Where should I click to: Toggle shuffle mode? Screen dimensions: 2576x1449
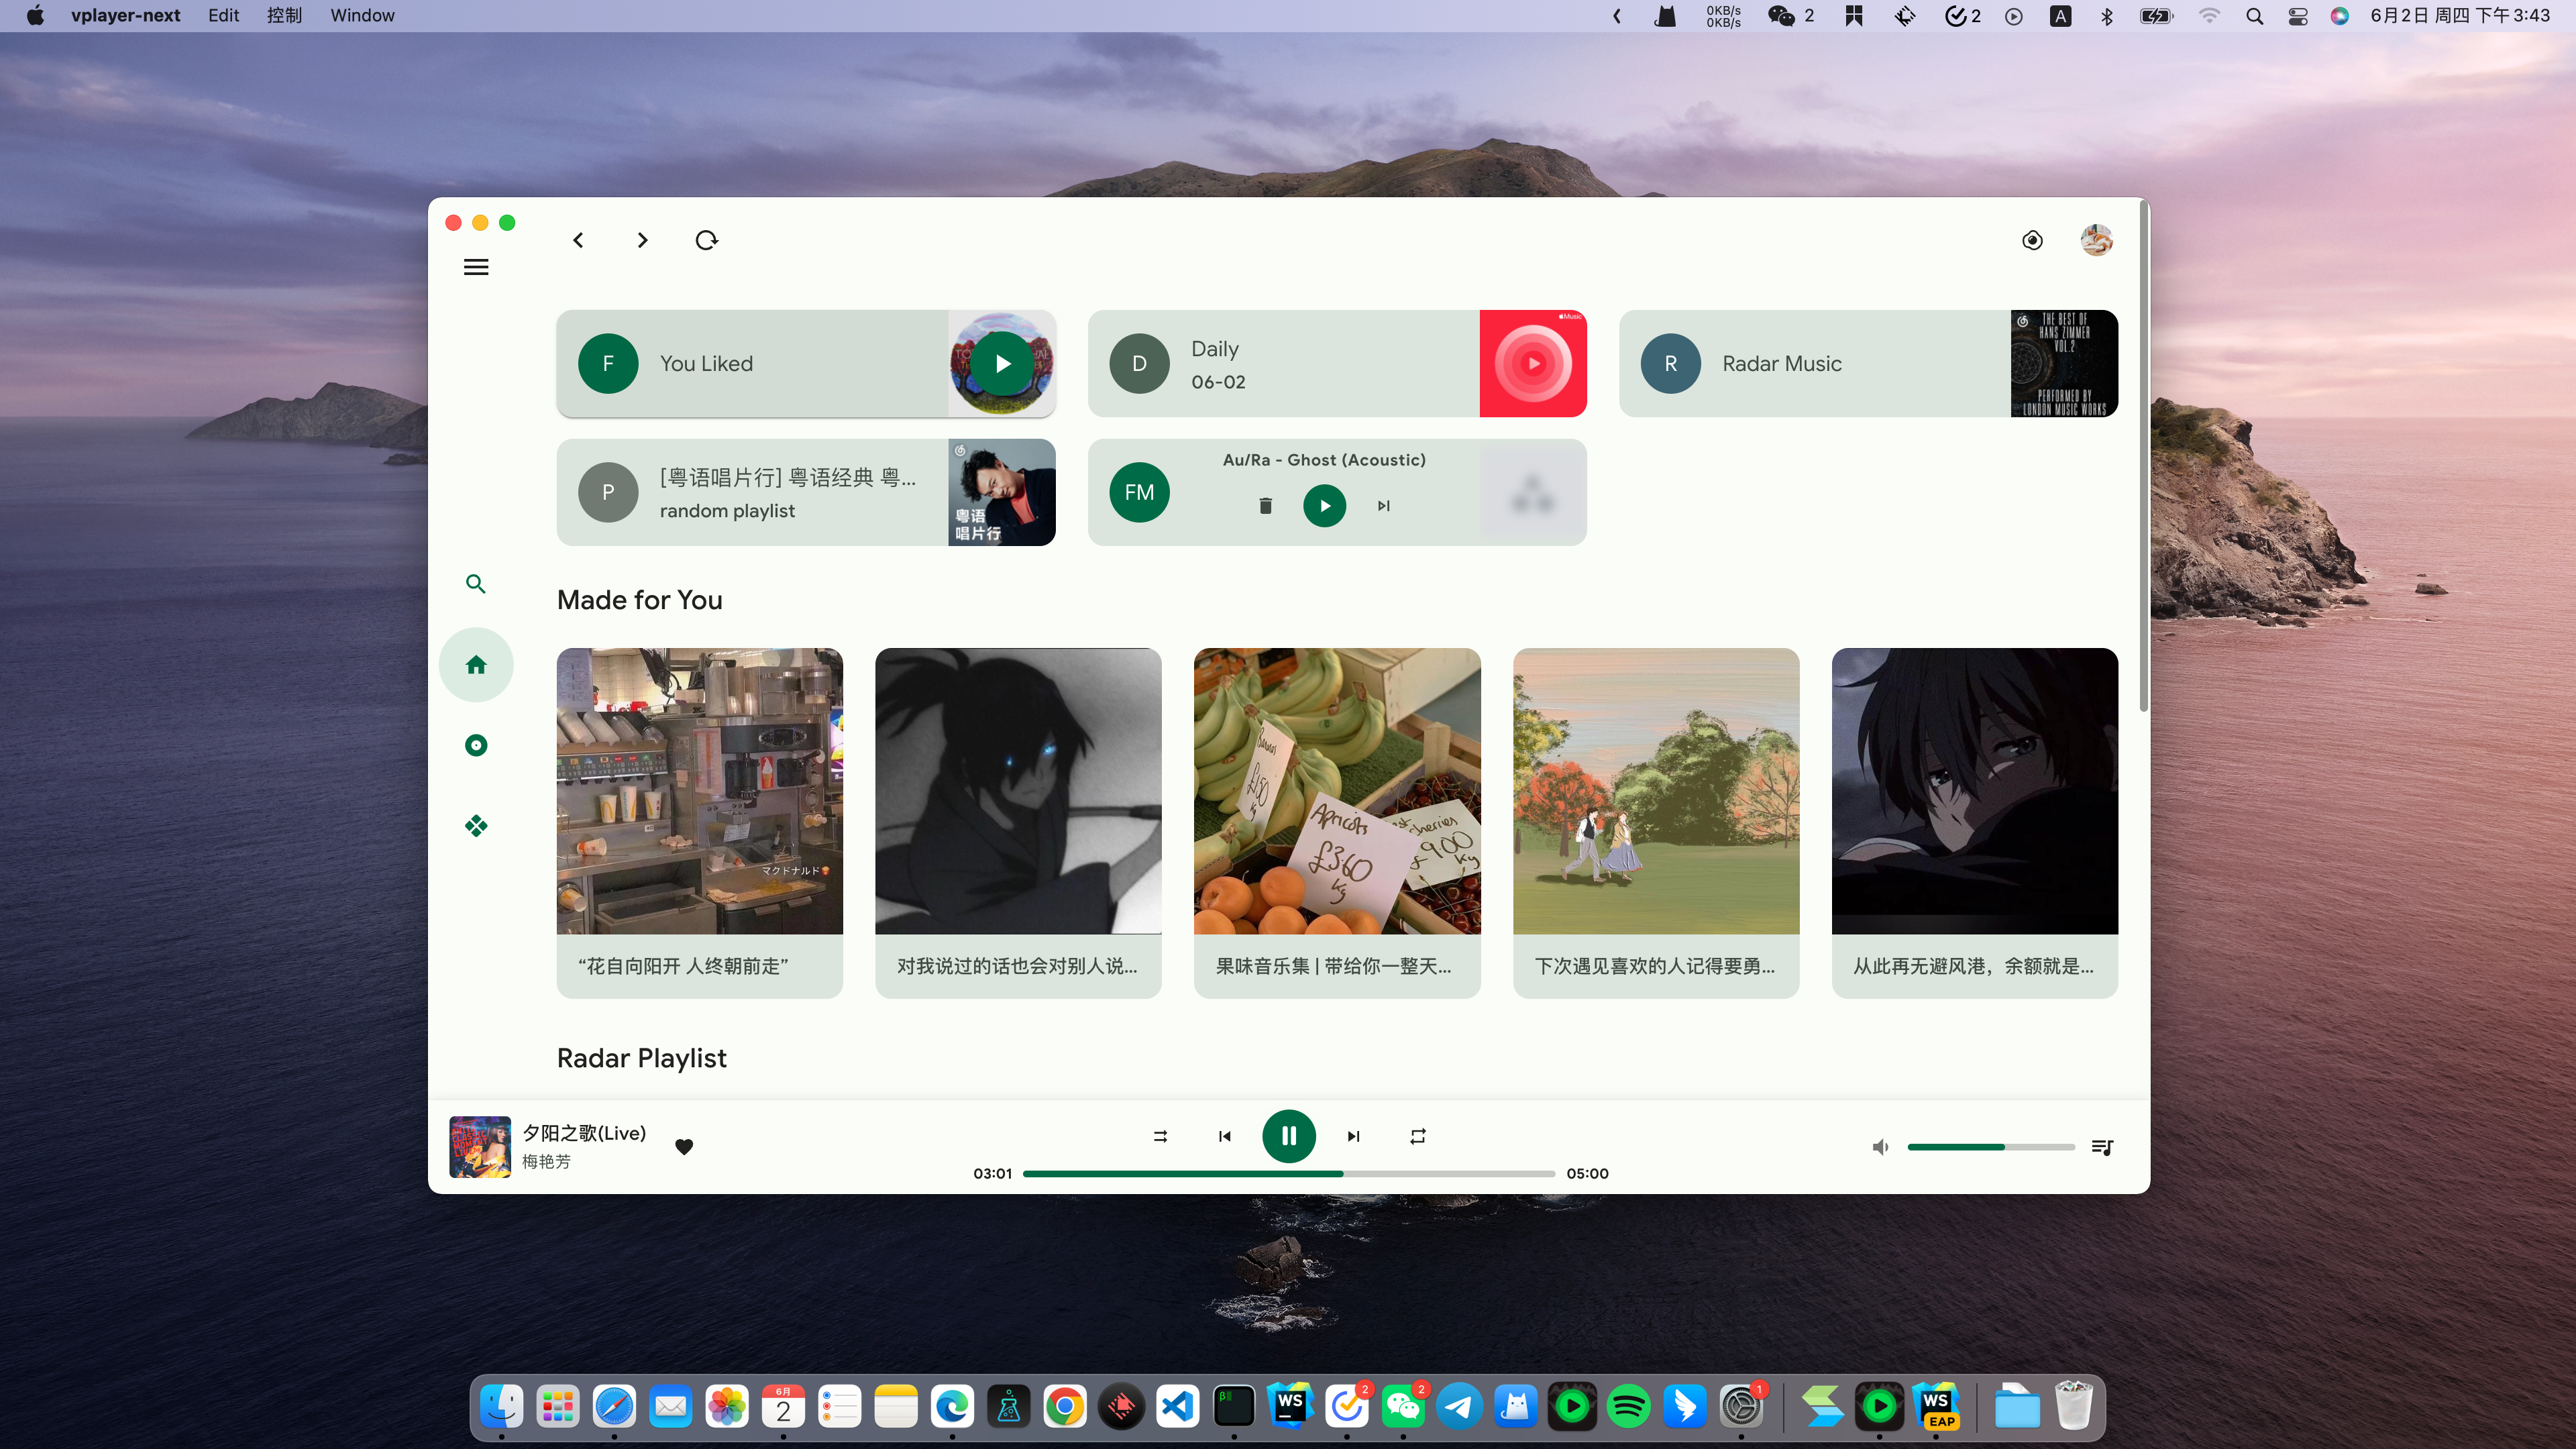click(1160, 1136)
